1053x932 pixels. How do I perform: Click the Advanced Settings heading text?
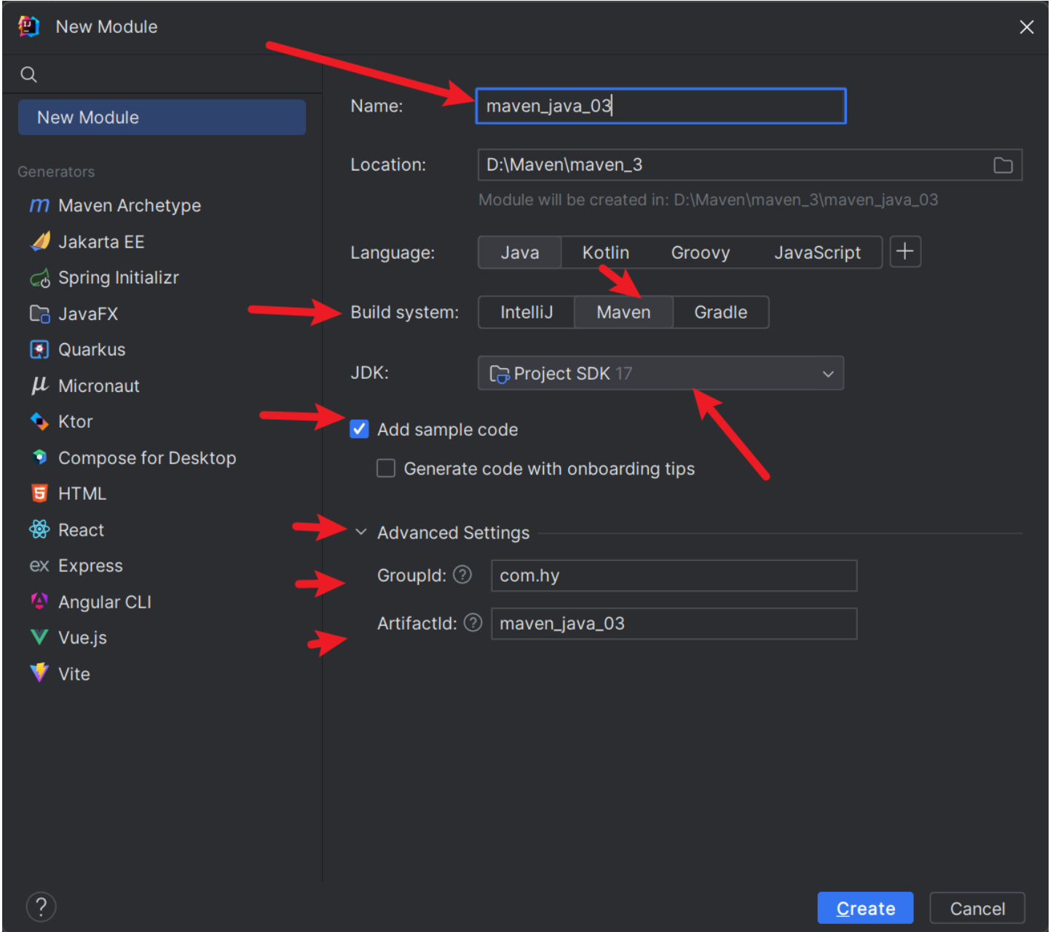453,533
